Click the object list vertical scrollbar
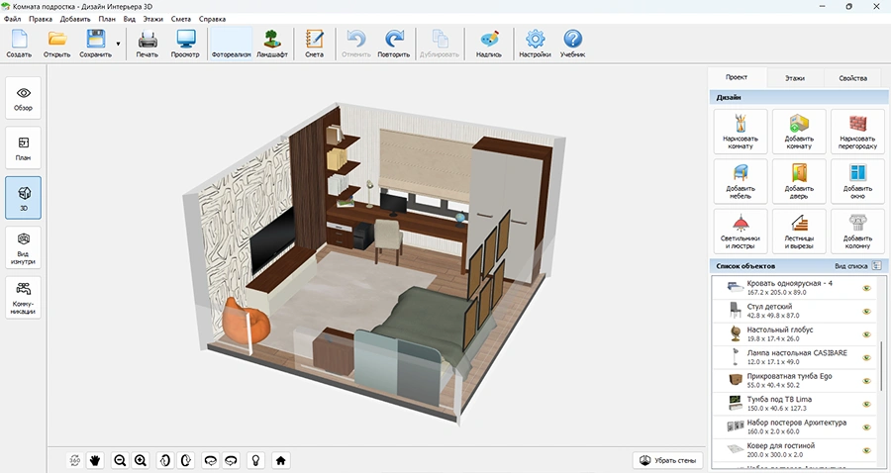The width and height of the screenshot is (891, 473). coord(880,366)
